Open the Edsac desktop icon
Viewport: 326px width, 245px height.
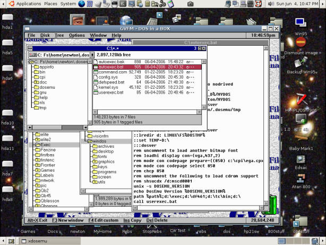coord(301,163)
